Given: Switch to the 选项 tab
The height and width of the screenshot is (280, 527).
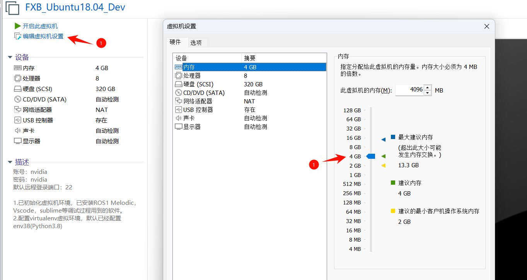Looking at the screenshot, I should click(x=196, y=43).
